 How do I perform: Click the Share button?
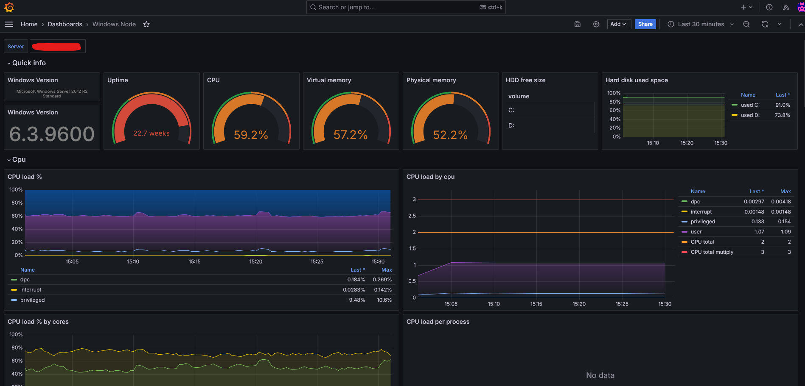tap(645, 24)
